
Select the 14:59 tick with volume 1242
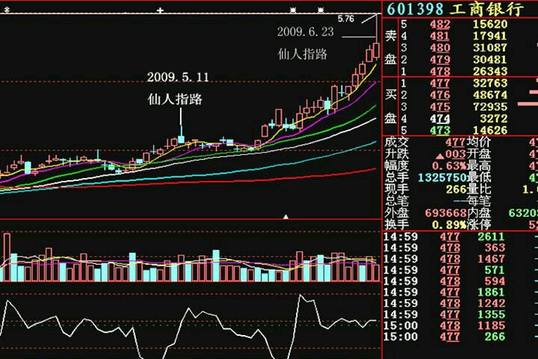pyautogui.click(x=460, y=304)
